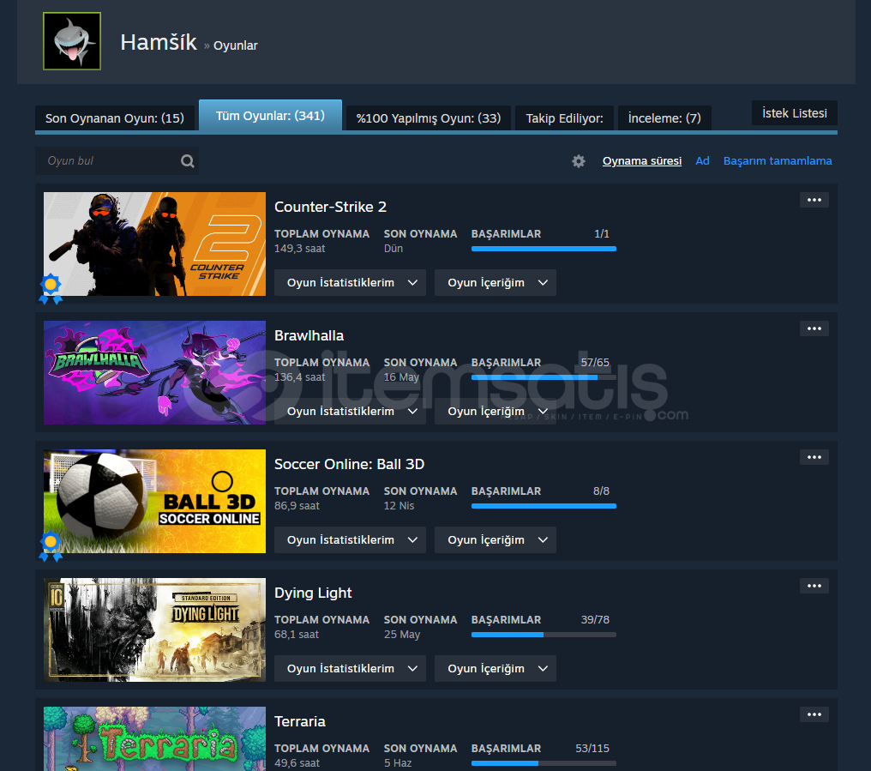The image size is (871, 771).
Task: Click the Oyunlar breadcrumb text
Action: (x=236, y=45)
